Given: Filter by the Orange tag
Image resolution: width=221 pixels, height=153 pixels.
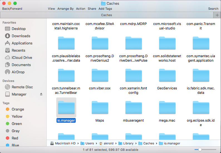Looking at the screenshot, I should [x=18, y=109].
